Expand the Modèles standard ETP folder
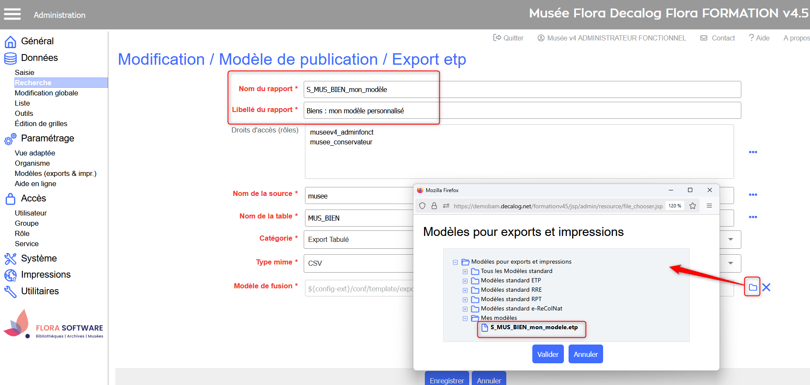 click(465, 281)
